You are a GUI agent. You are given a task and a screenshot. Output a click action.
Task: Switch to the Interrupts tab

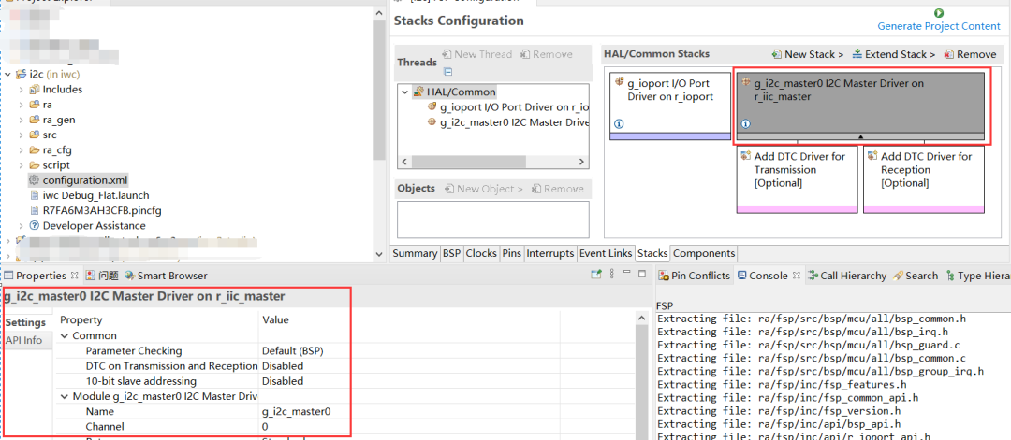pyautogui.click(x=550, y=253)
